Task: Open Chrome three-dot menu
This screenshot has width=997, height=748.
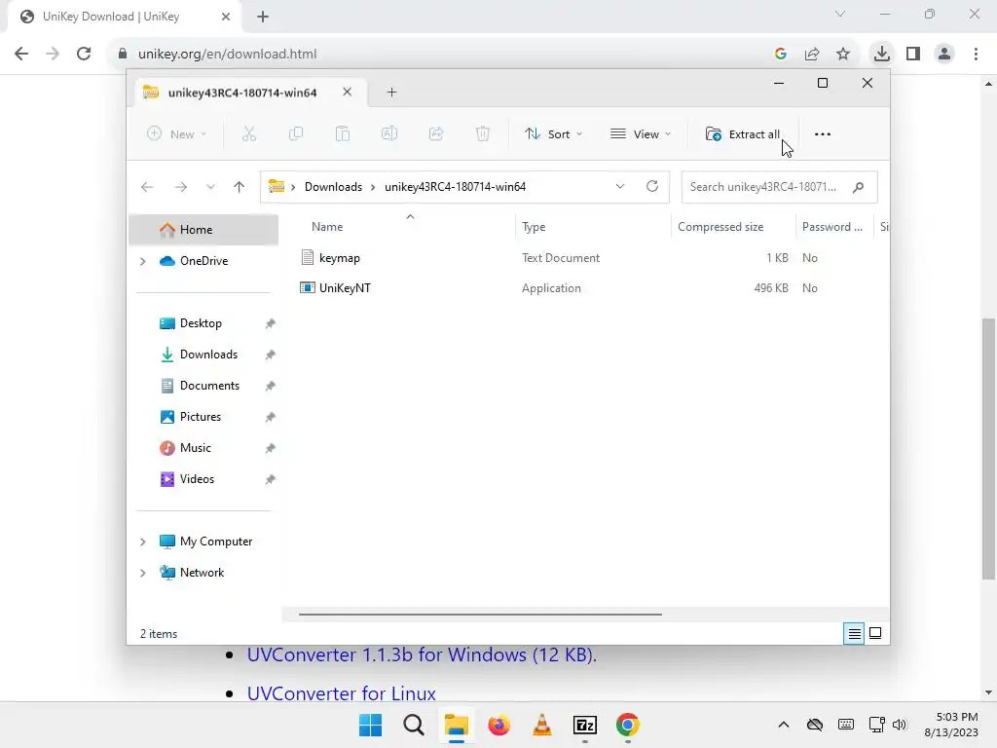Action: click(x=976, y=54)
